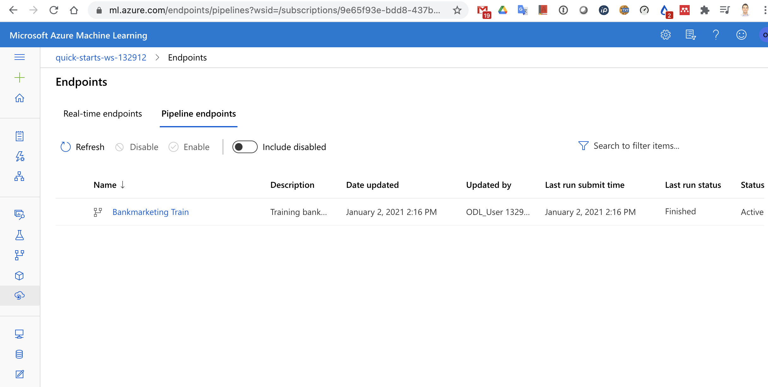Open the Notebooks icon in sidebar
The width and height of the screenshot is (768, 387).
[20, 136]
